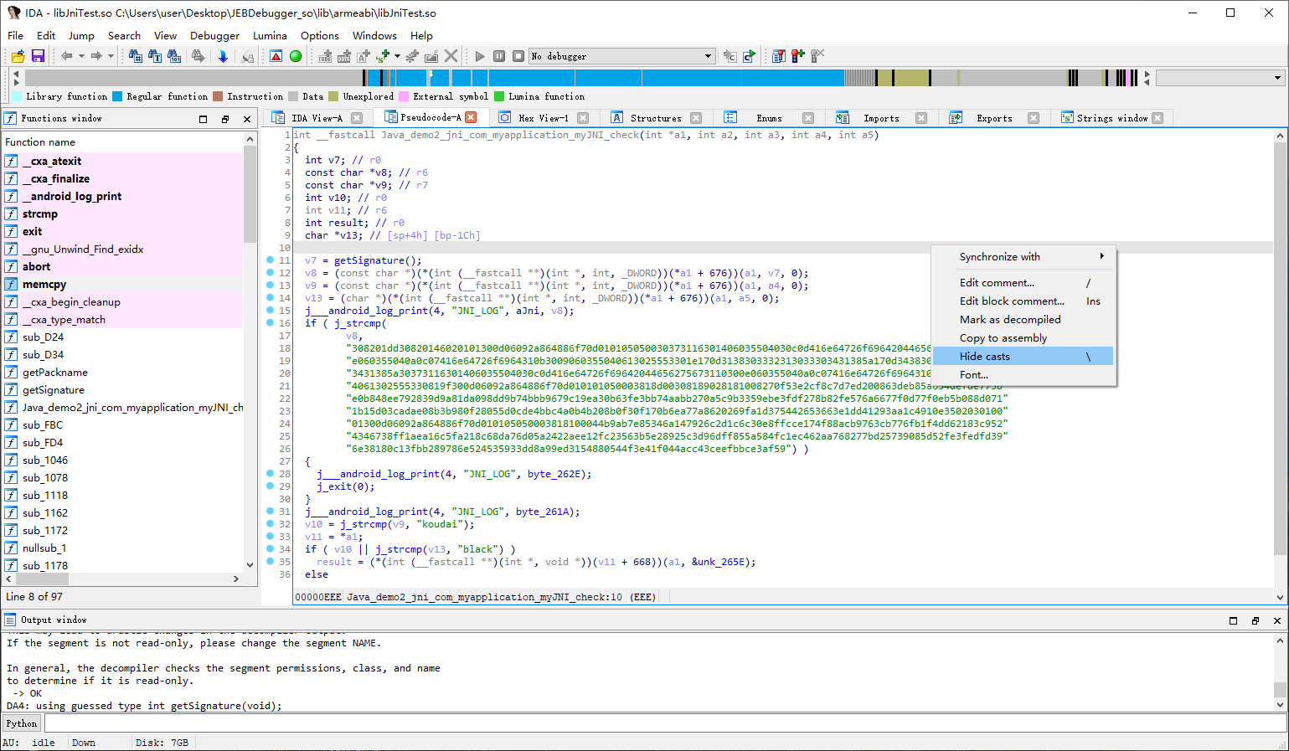Toggle breakpoint dot on pseudocode line 34

pos(270,549)
